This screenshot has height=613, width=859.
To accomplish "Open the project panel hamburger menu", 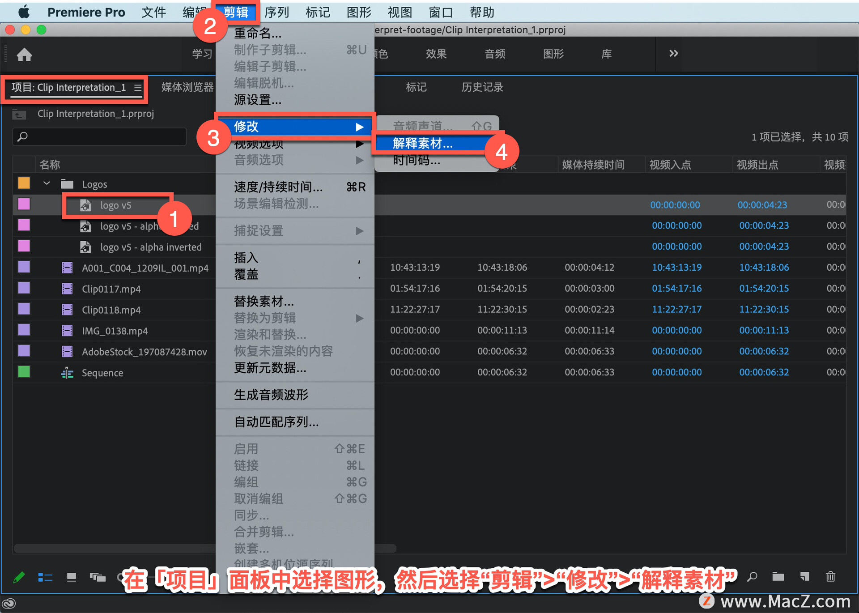I will coord(138,88).
